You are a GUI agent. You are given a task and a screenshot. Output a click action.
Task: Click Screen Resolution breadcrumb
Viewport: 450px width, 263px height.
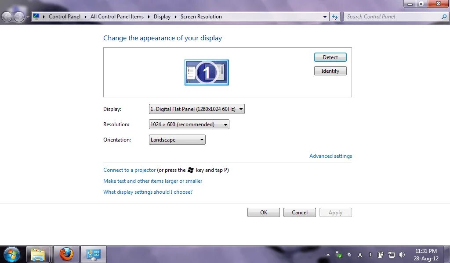click(201, 17)
